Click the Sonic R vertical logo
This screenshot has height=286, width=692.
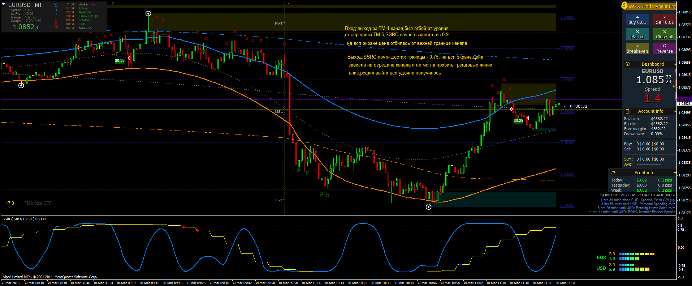point(56,16)
